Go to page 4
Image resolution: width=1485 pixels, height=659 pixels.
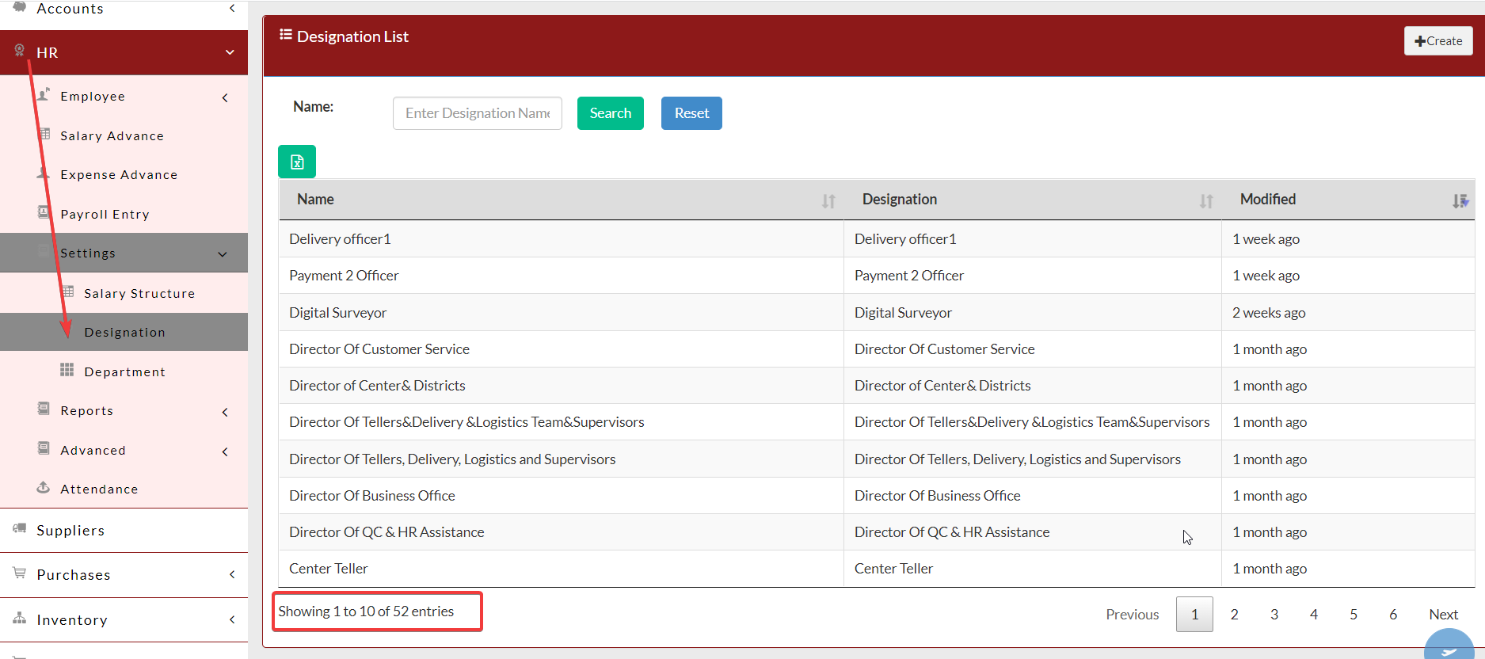(1314, 614)
